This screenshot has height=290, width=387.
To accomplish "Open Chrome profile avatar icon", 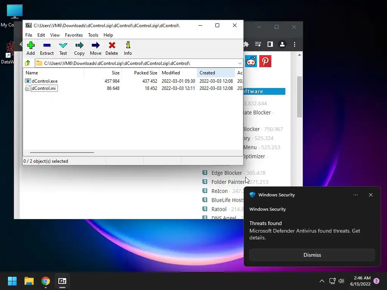I will coord(282,44).
